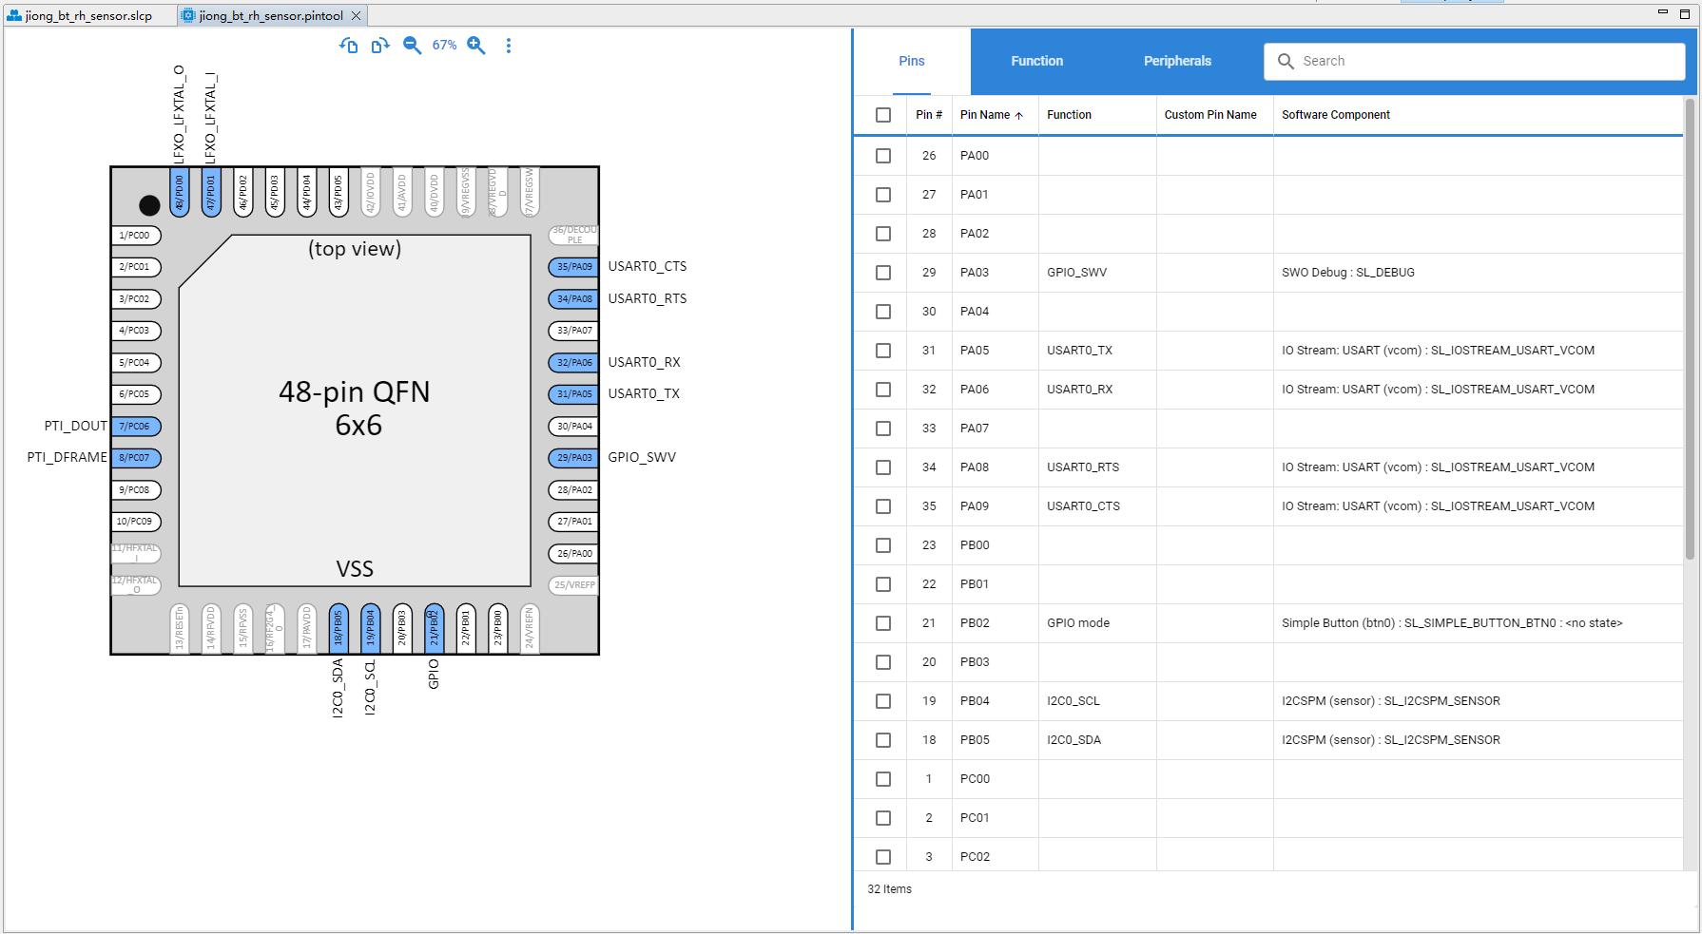Screen dimensions: 1702x934
Task: Activate the jiong_bt_rh_sensor.pintool tab
Action: pos(271,16)
